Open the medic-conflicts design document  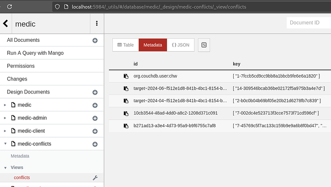point(35,144)
